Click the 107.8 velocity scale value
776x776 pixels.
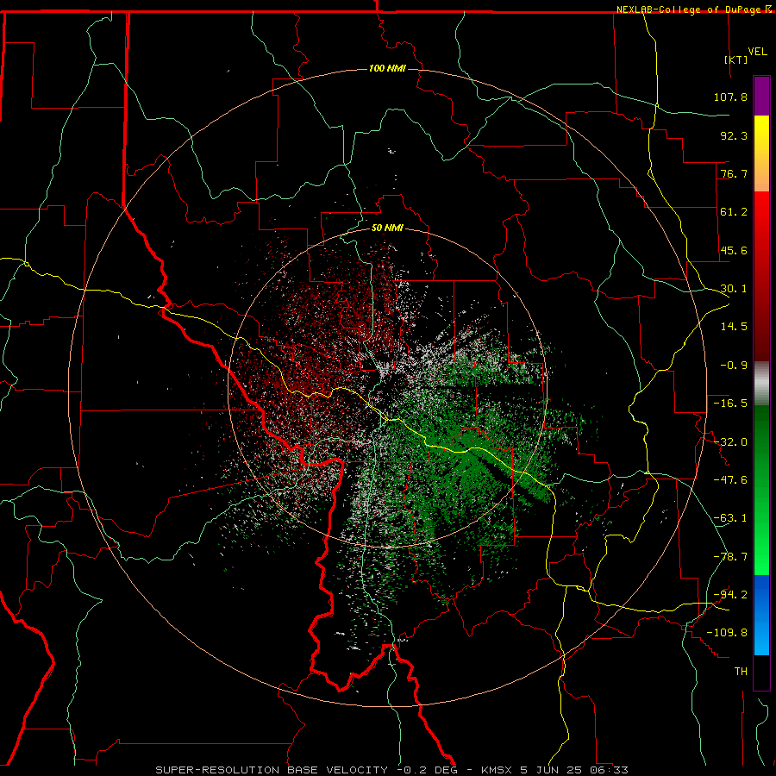[x=730, y=97]
